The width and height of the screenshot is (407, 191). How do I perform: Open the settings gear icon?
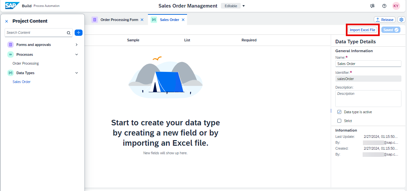(401, 20)
